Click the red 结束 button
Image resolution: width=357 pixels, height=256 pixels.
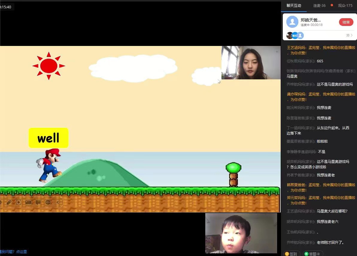tap(346, 22)
